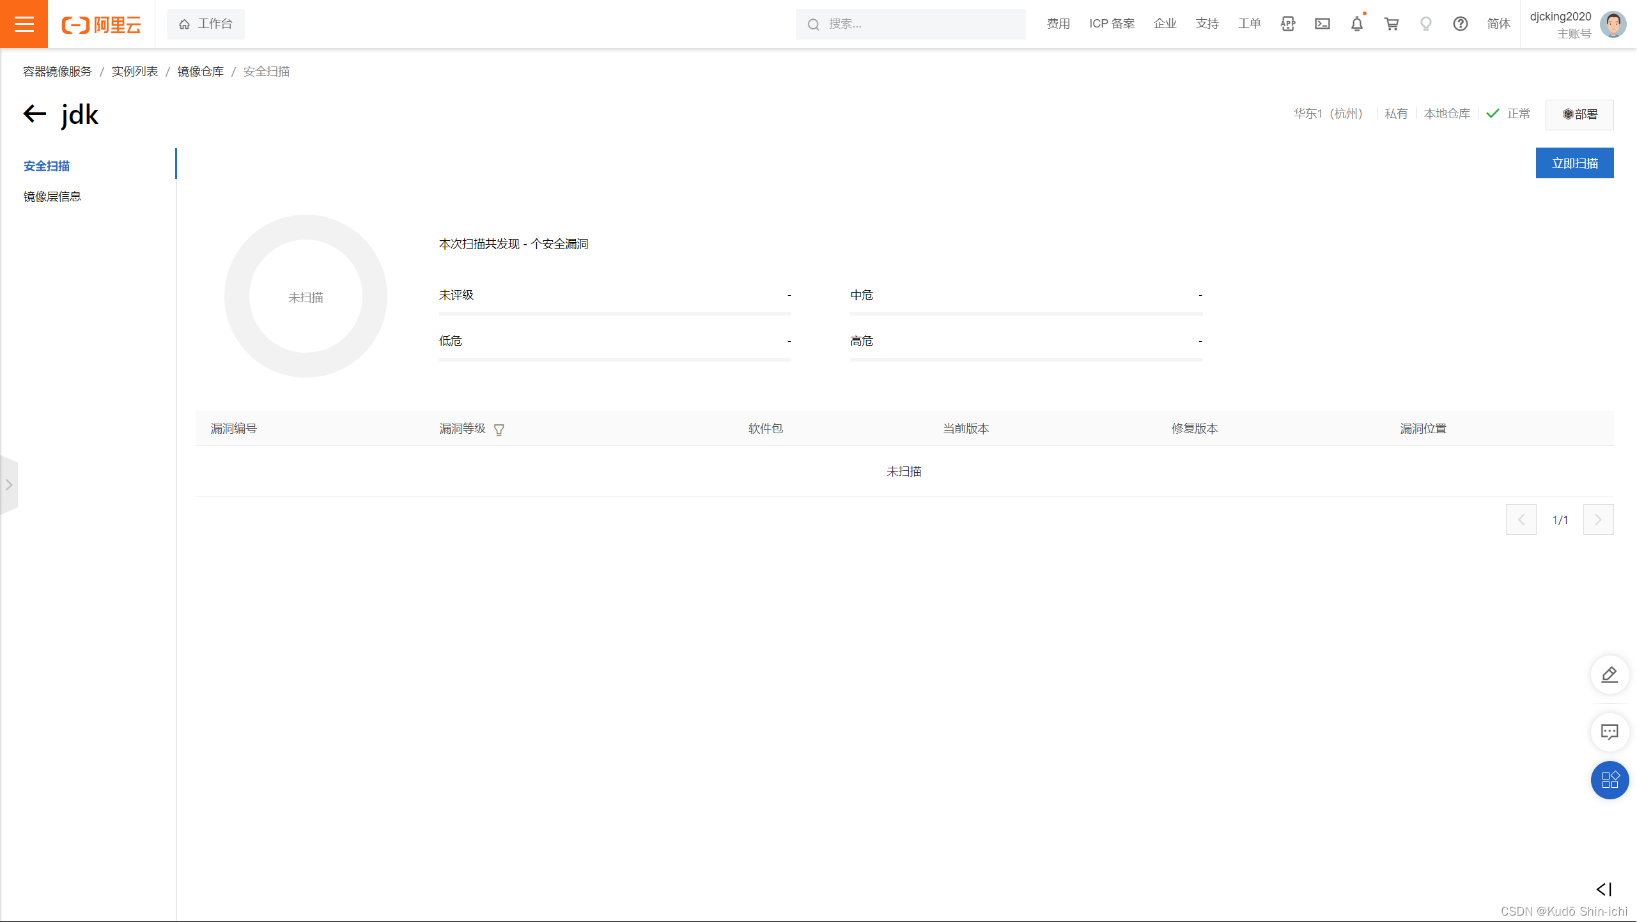Viewport: 1637px width, 922px height.
Task: Collapse right sidebar using bottom arrow
Action: (1604, 889)
